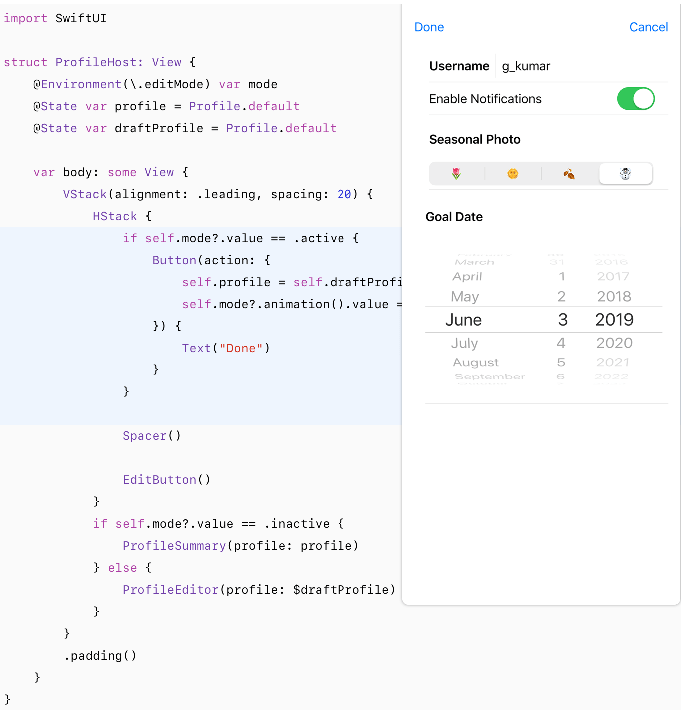Viewport: 681px width, 710px height.
Task: Select day 4 in the date picker
Action: 561,343
